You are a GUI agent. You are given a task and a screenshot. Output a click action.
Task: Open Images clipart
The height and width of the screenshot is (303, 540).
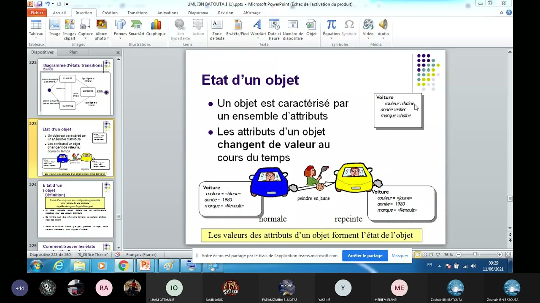(70, 30)
